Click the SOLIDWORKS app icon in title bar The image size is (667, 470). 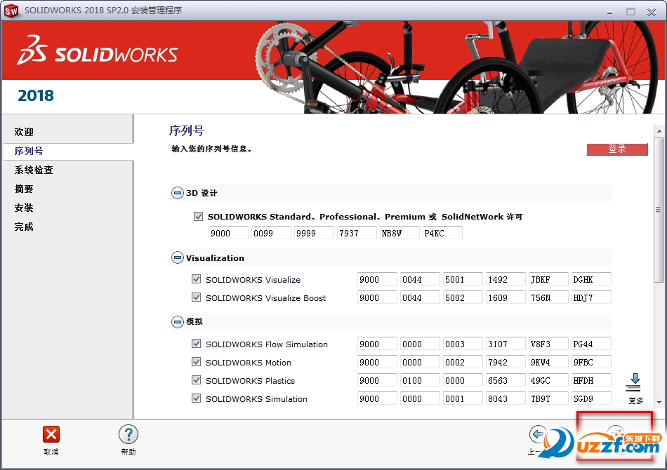(x=11, y=11)
